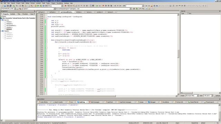
Task: Collapse the Headers folder in project tree
Action: (x=1, y=31)
